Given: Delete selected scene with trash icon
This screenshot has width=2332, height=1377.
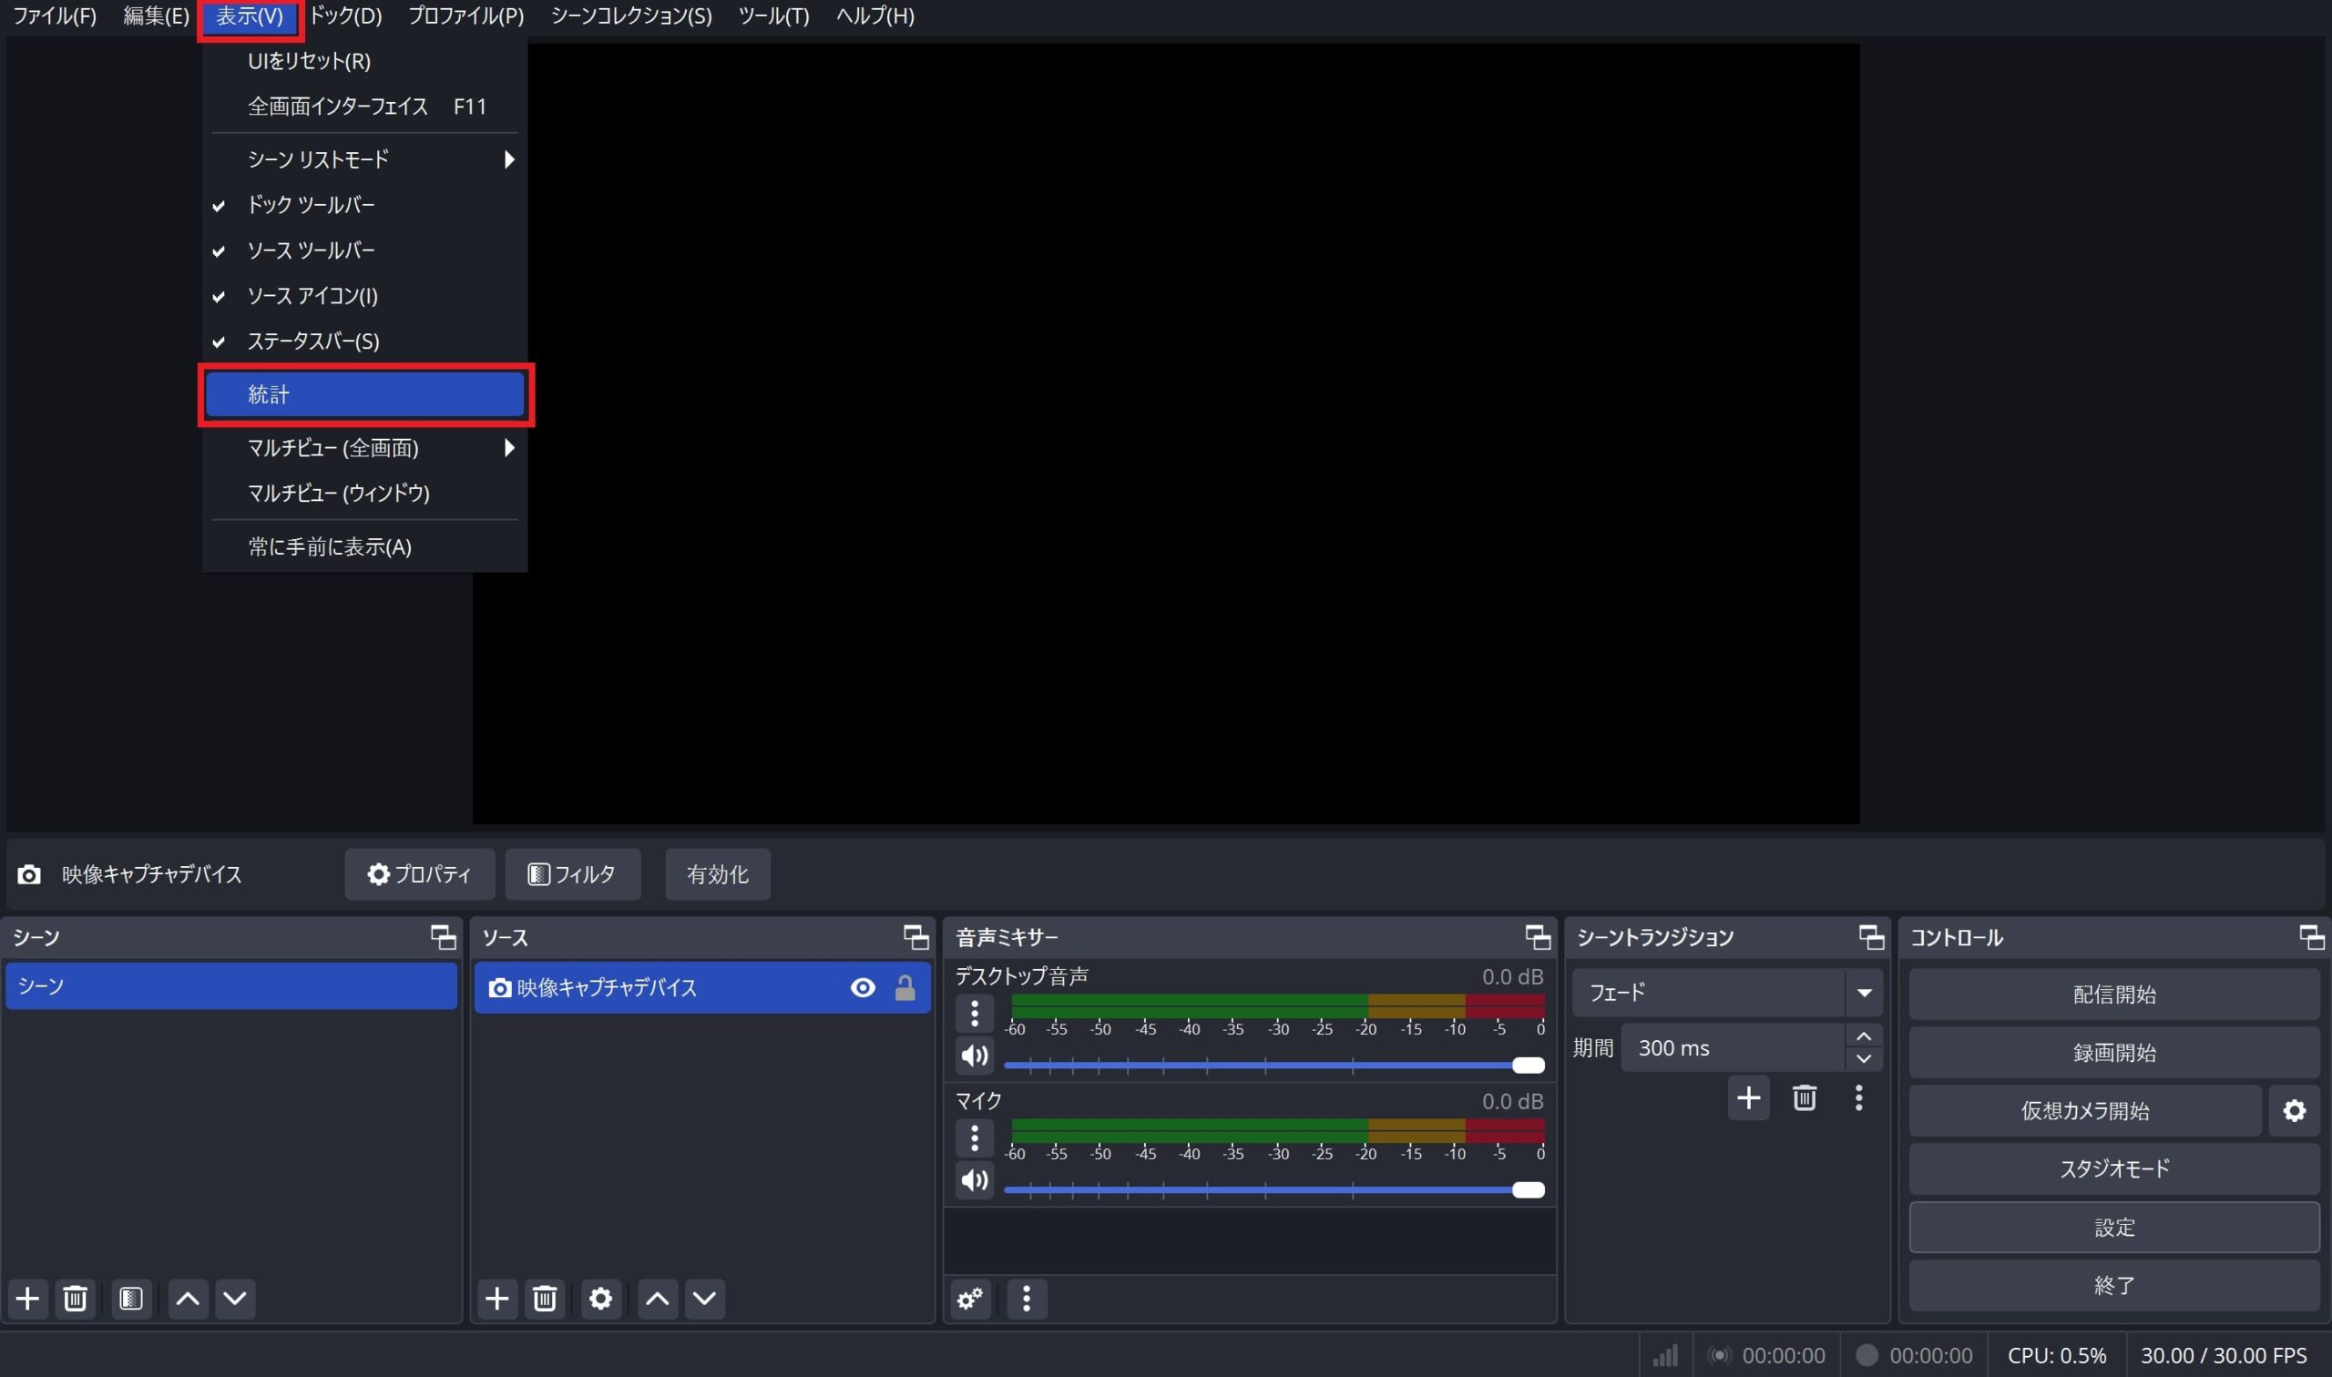Looking at the screenshot, I should tap(76, 1298).
